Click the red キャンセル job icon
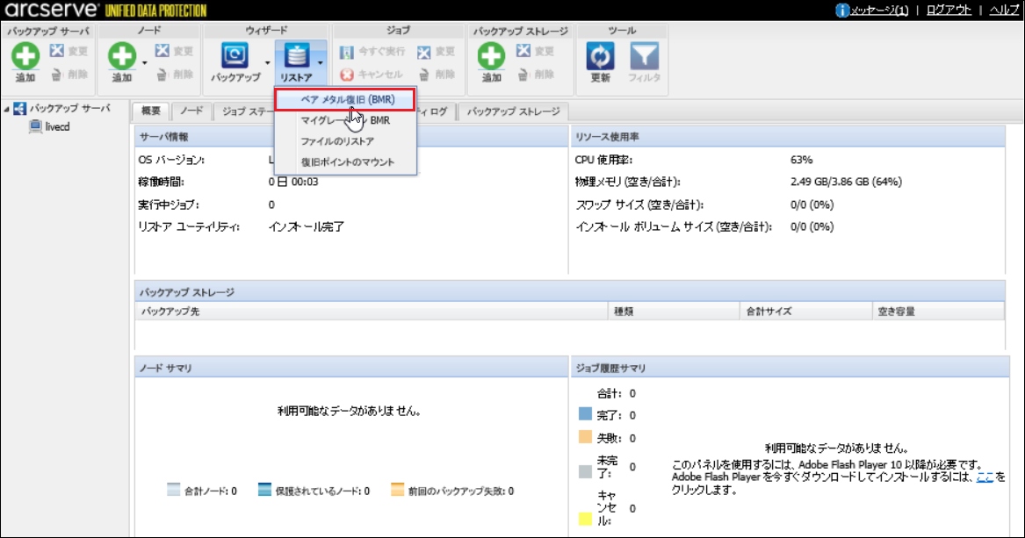This screenshot has height=538, width=1025. [347, 75]
